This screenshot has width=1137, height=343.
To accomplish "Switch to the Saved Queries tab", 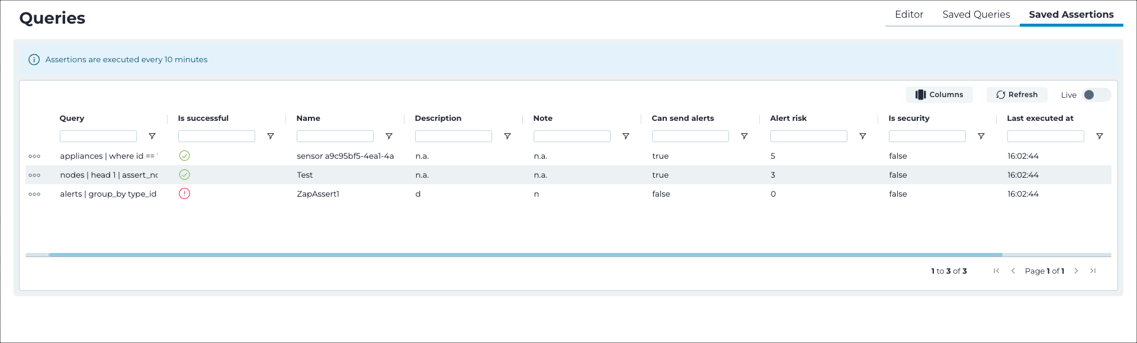I will pos(976,14).
